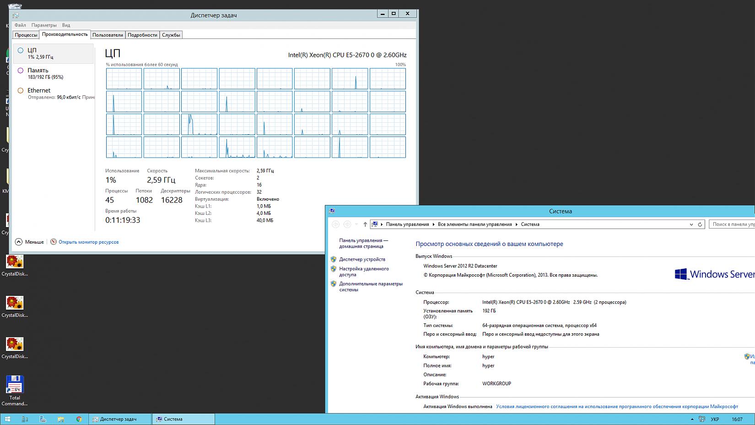The height and width of the screenshot is (425, 755).
Task: Click the Windows Start button
Action: click(8, 419)
